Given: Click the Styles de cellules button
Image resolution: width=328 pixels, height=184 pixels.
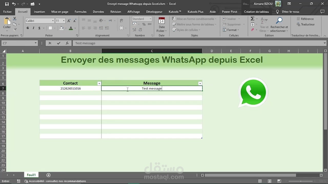Looking at the screenshot, I should click(x=186, y=30).
